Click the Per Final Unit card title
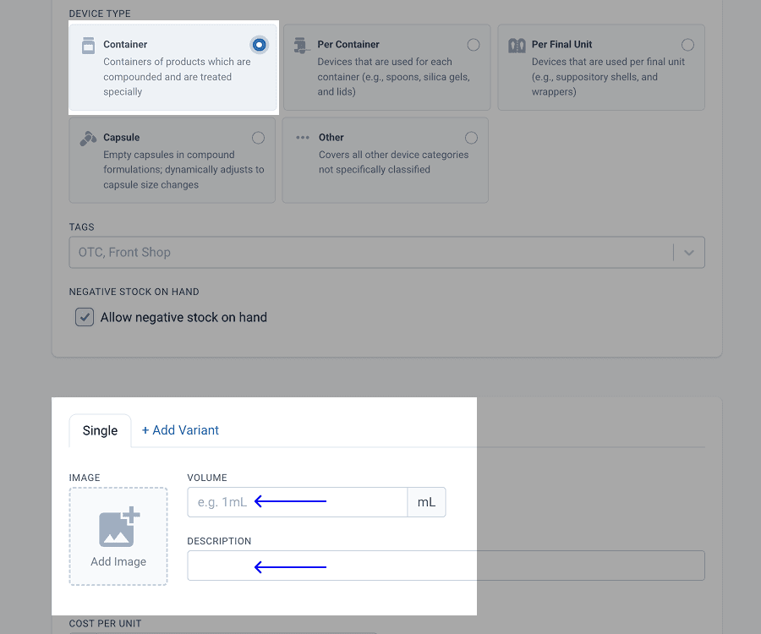 tap(561, 45)
